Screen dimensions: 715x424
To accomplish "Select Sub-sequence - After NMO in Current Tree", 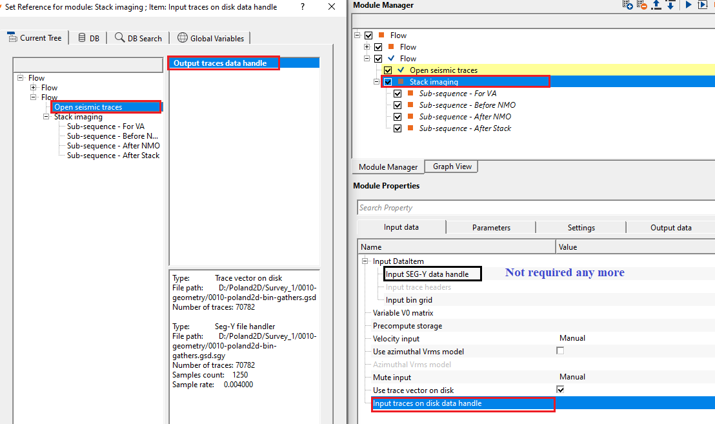I will tap(113, 146).
